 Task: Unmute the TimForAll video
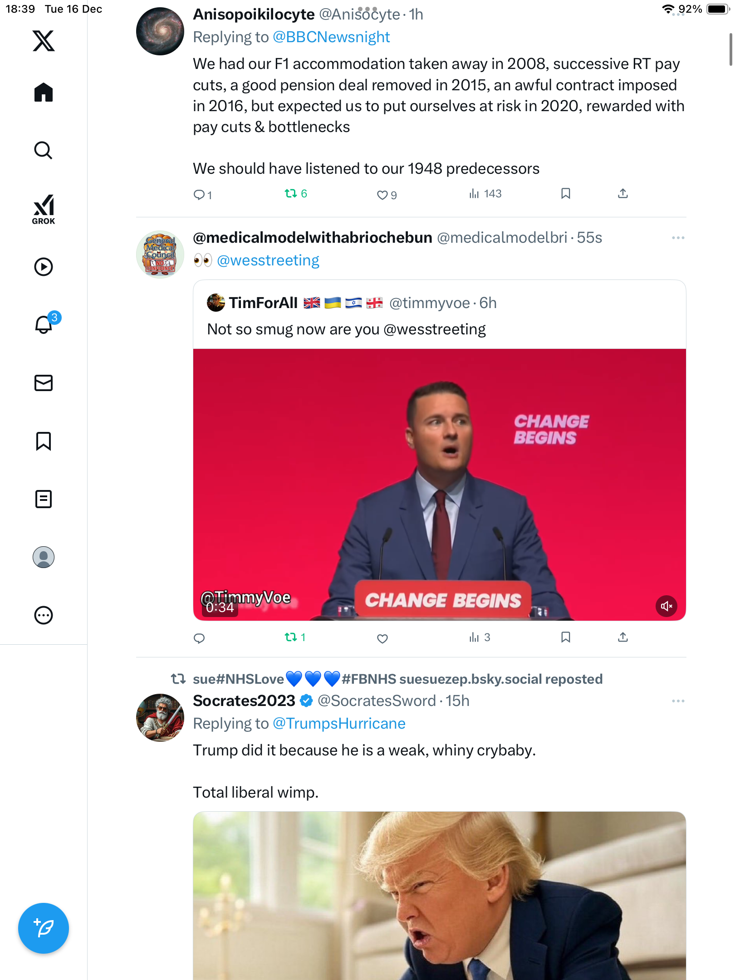click(x=666, y=606)
